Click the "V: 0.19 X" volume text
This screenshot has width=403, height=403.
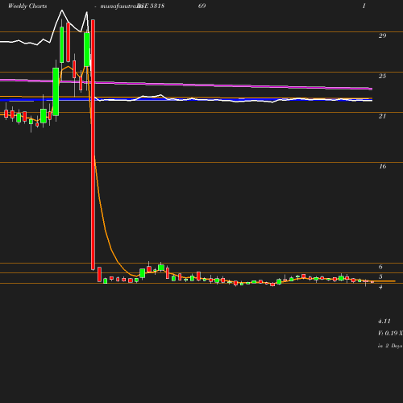390,333
